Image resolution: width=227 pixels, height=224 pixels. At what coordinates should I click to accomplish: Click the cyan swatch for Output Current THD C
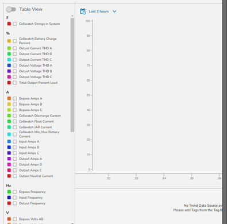click(9, 60)
